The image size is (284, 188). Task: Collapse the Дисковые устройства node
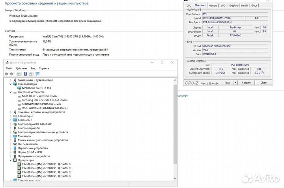pyautogui.click(x=11, y=92)
